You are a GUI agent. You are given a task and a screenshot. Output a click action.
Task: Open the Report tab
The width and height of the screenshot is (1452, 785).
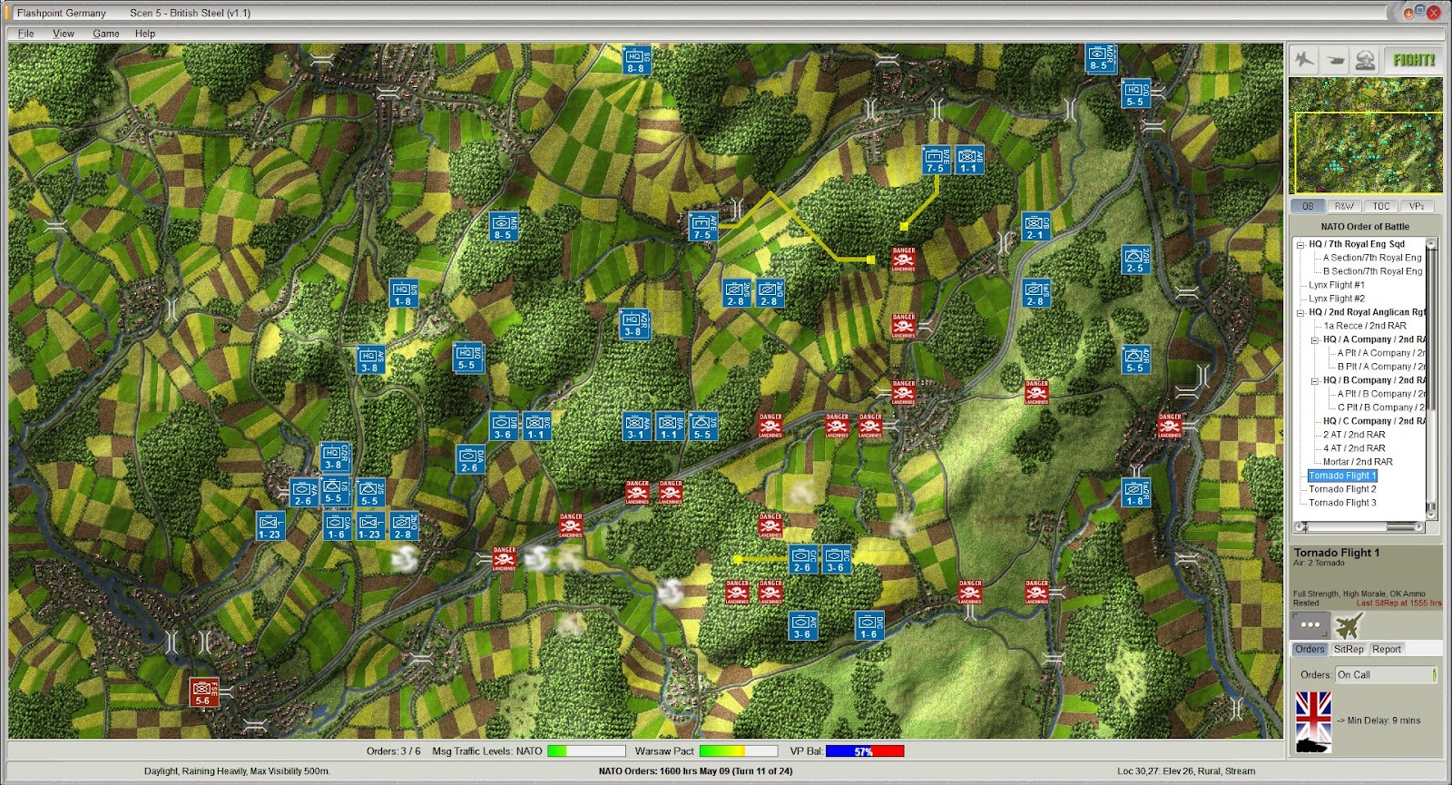pos(1387,649)
